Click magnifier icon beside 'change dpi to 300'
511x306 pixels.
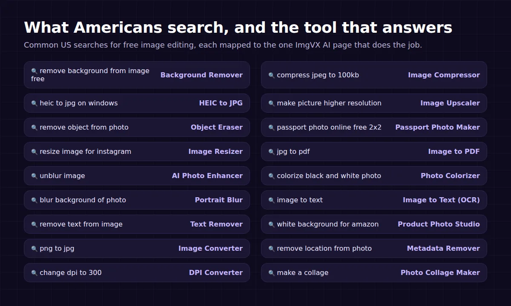click(34, 273)
